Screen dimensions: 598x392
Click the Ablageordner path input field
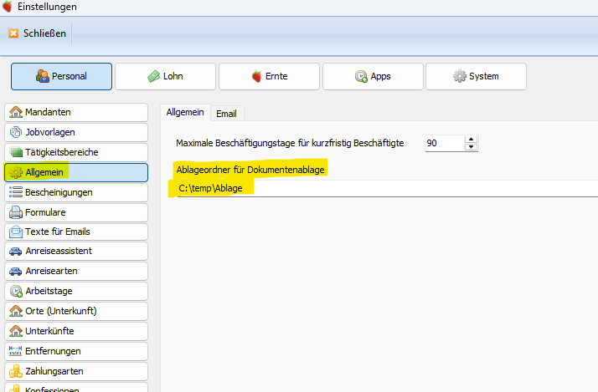(x=377, y=190)
